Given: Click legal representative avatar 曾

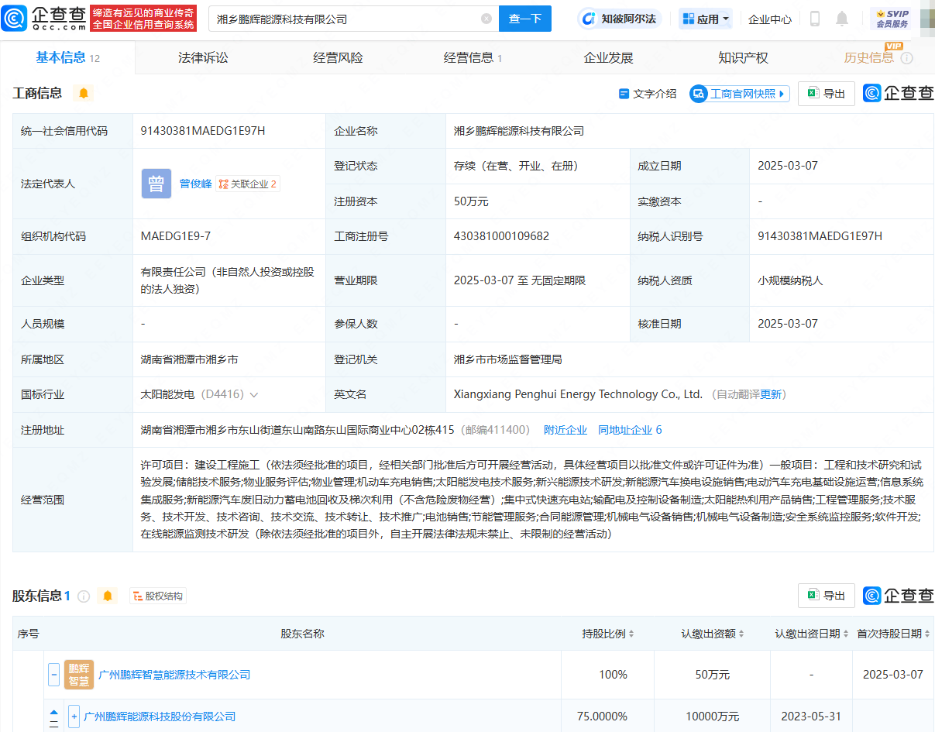Looking at the screenshot, I should 156,184.
